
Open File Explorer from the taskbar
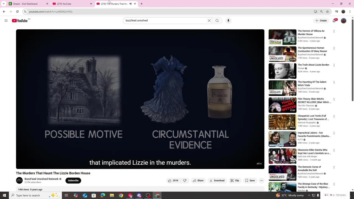pos(112,195)
